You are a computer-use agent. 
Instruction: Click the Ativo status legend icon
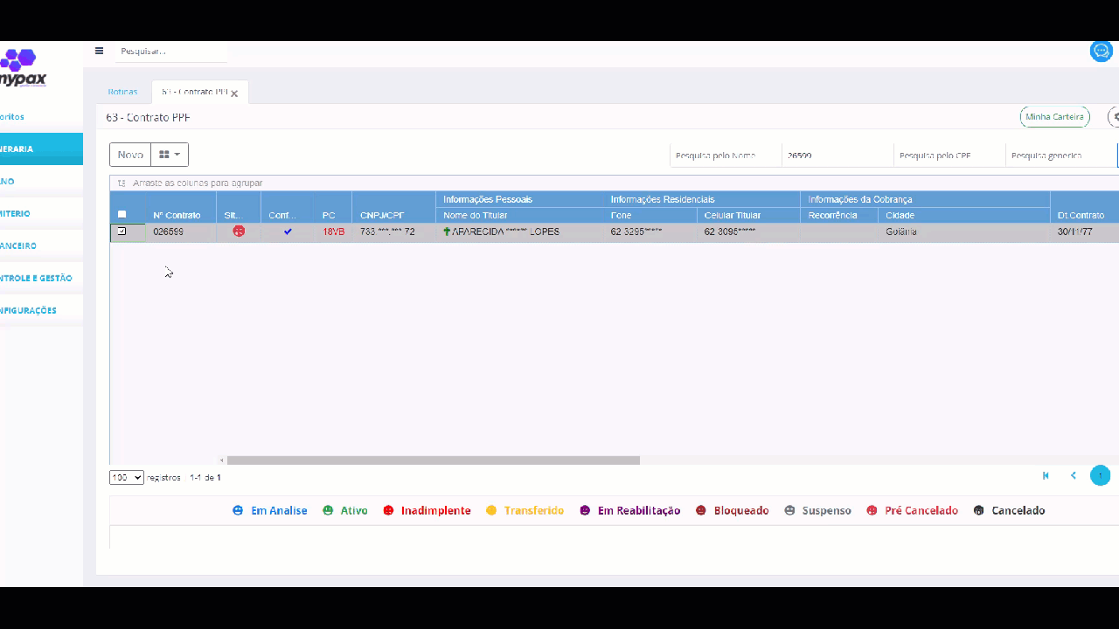pos(328,510)
